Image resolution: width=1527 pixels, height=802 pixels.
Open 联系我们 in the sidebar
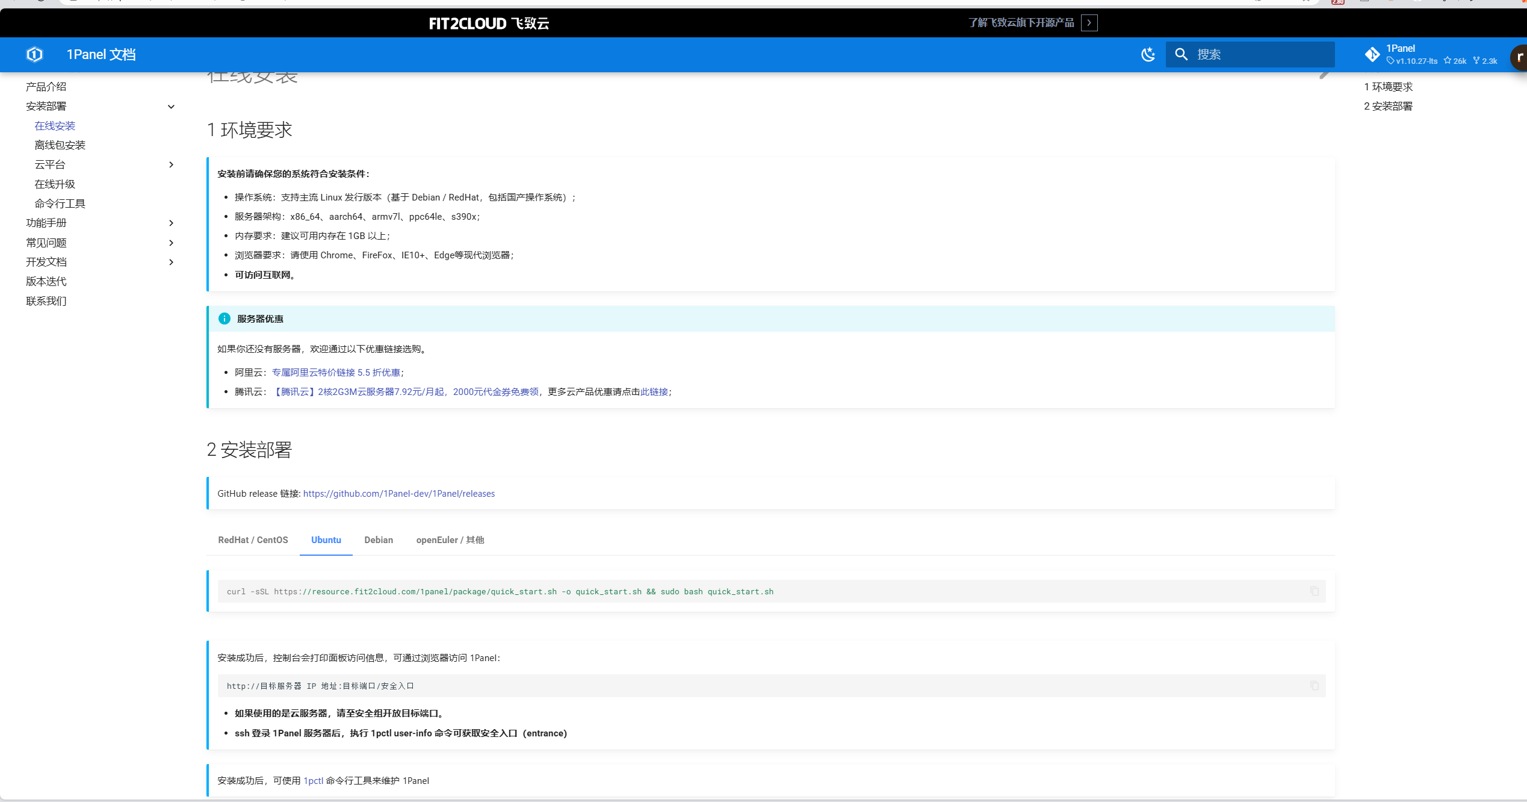pyautogui.click(x=46, y=301)
